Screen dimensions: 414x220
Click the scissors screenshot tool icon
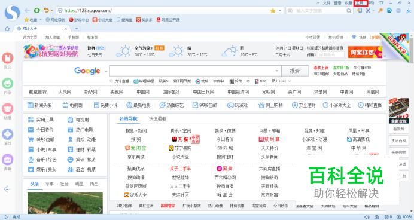[x=368, y=11]
